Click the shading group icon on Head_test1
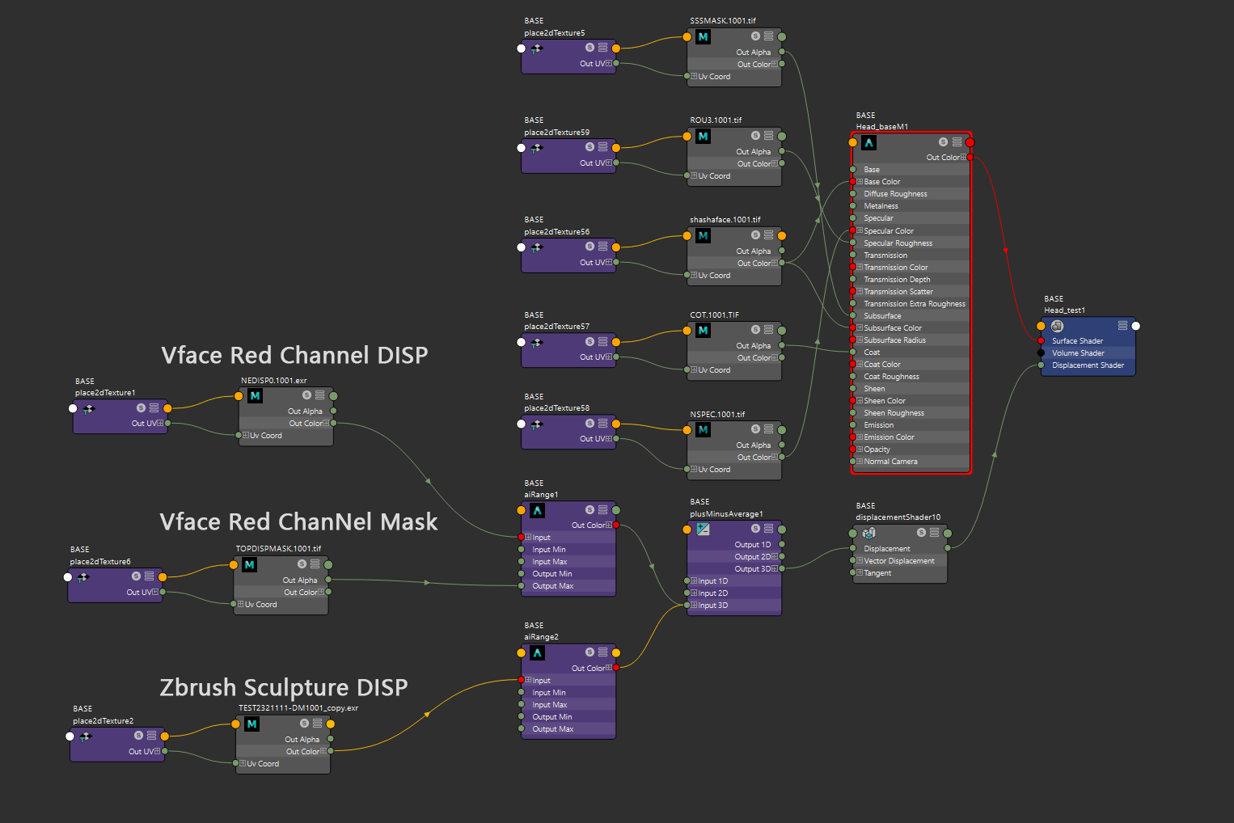This screenshot has height=823, width=1234. click(1057, 326)
